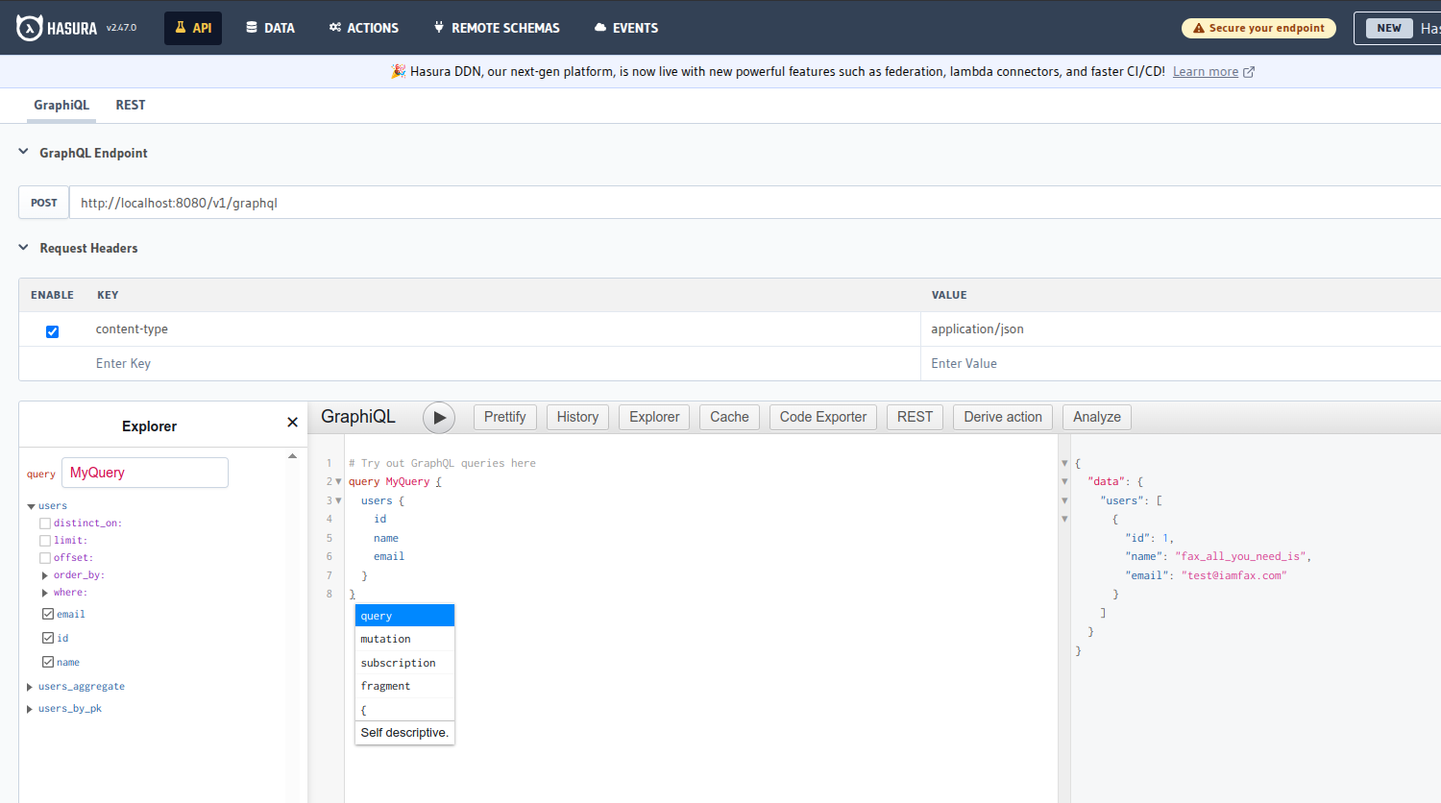This screenshot has width=1441, height=803.
Task: Open query History
Action: [577, 417]
